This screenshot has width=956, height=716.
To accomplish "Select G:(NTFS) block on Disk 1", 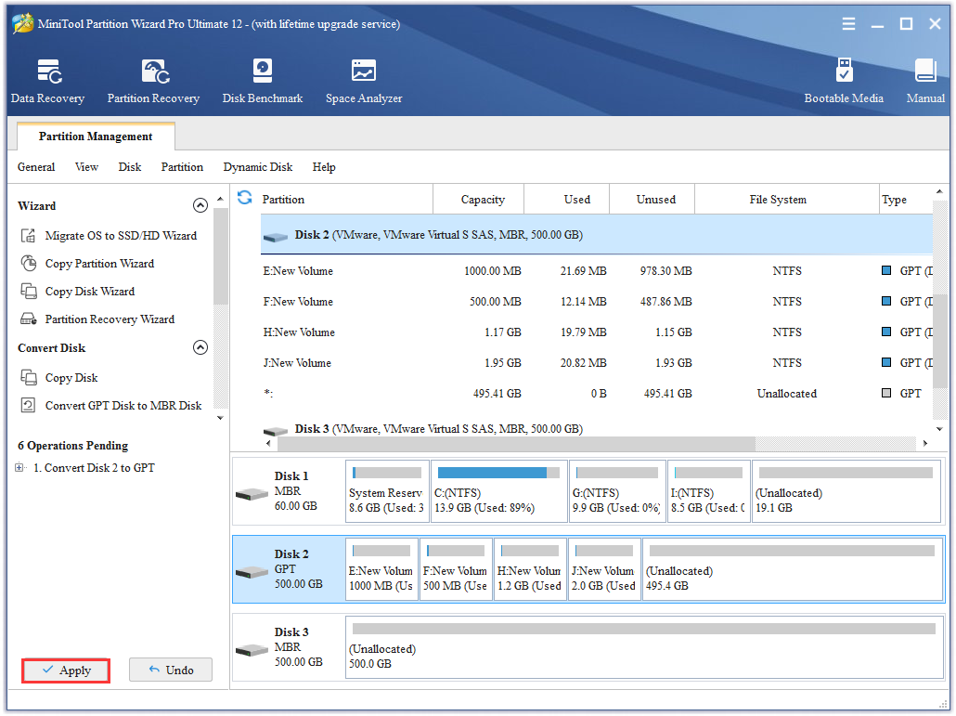I will click(x=617, y=491).
